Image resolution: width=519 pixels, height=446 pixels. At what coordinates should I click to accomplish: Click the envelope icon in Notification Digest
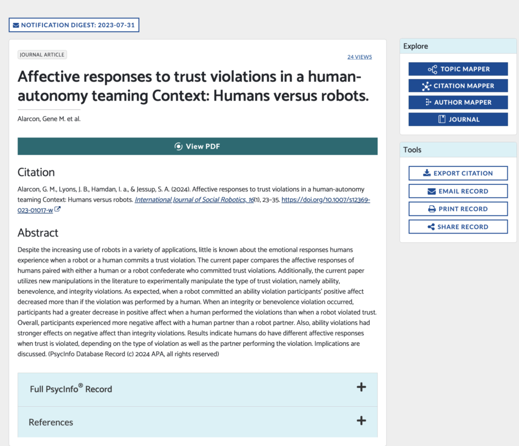16,25
